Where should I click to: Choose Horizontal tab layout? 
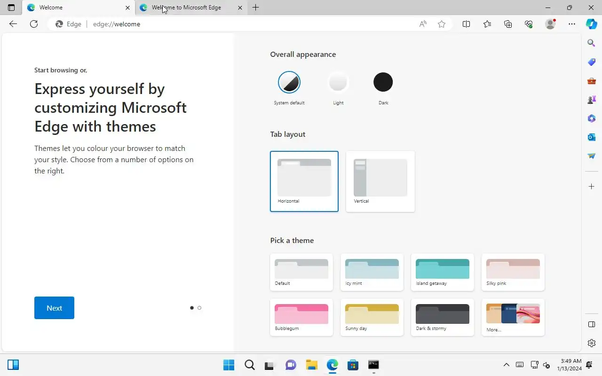pos(304,181)
